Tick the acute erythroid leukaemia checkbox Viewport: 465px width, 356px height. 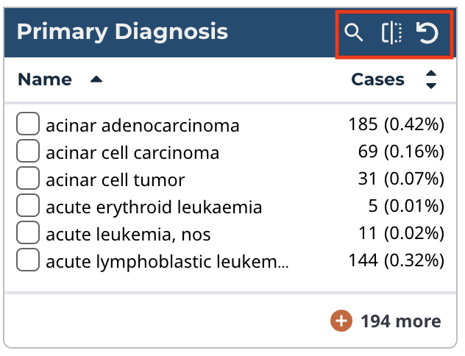click(x=28, y=207)
